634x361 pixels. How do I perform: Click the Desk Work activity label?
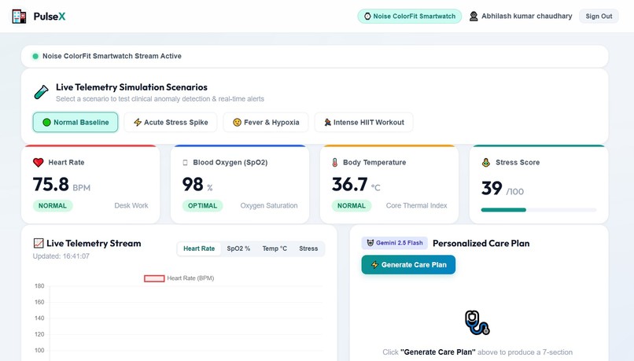131,205
